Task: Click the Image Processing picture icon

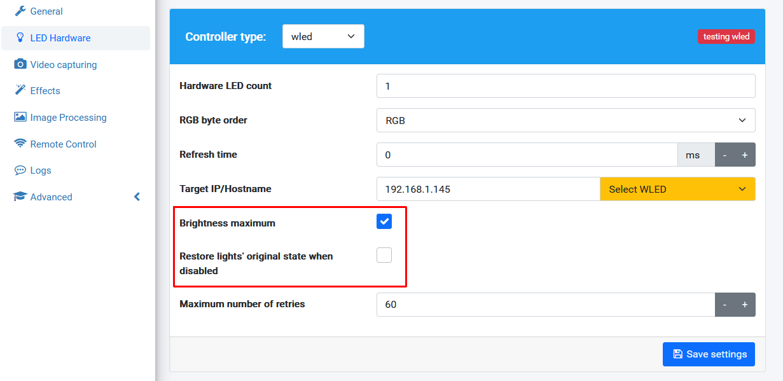Action: pos(20,117)
